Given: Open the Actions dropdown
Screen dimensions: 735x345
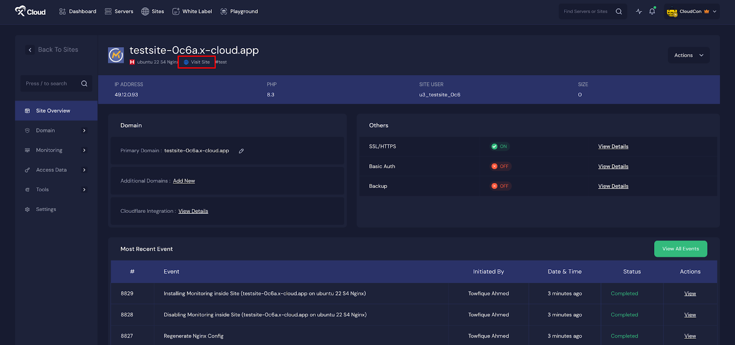Looking at the screenshot, I should tap(688, 56).
